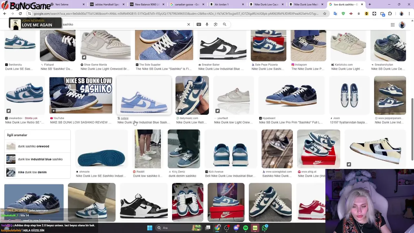414x233 pixels.
Task: Open the dailymealz.com hand-held Dunk thumbnail
Action: click(192, 95)
